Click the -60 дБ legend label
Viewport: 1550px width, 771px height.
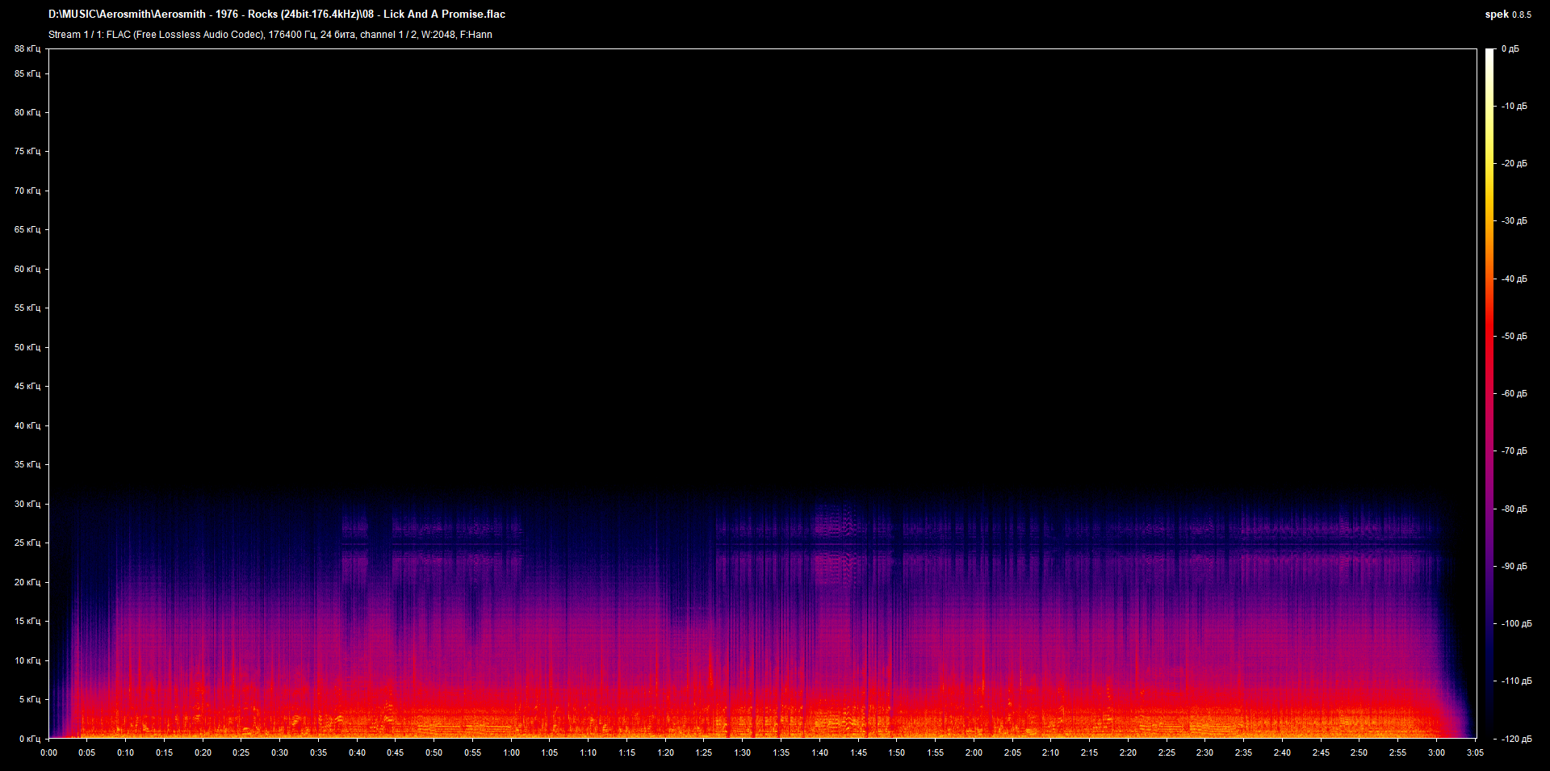pos(1514,394)
